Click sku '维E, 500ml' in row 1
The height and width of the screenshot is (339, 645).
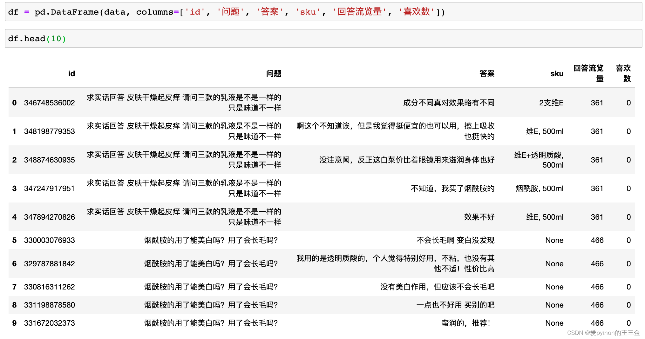point(545,131)
